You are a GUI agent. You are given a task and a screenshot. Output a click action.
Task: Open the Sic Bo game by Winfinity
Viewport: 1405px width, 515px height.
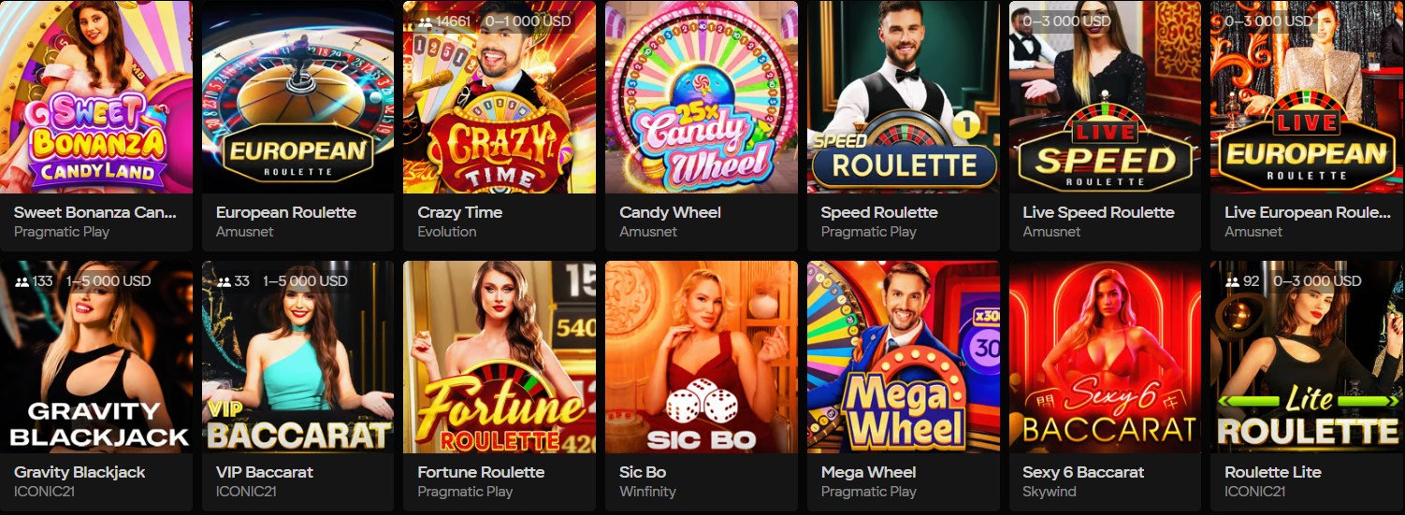702,357
